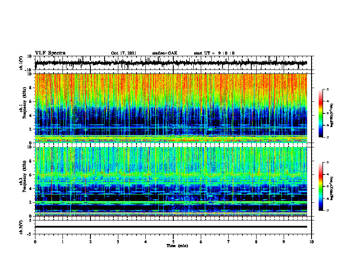This screenshot has height=271, width=351.
Task: Click the ch.2 frequency axis "2" tick label
Action: tap(31, 202)
